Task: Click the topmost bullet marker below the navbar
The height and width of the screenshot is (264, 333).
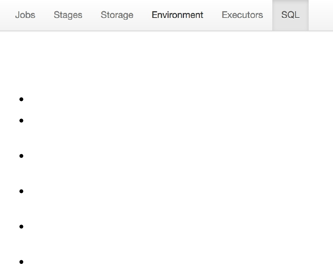Action: [21, 99]
